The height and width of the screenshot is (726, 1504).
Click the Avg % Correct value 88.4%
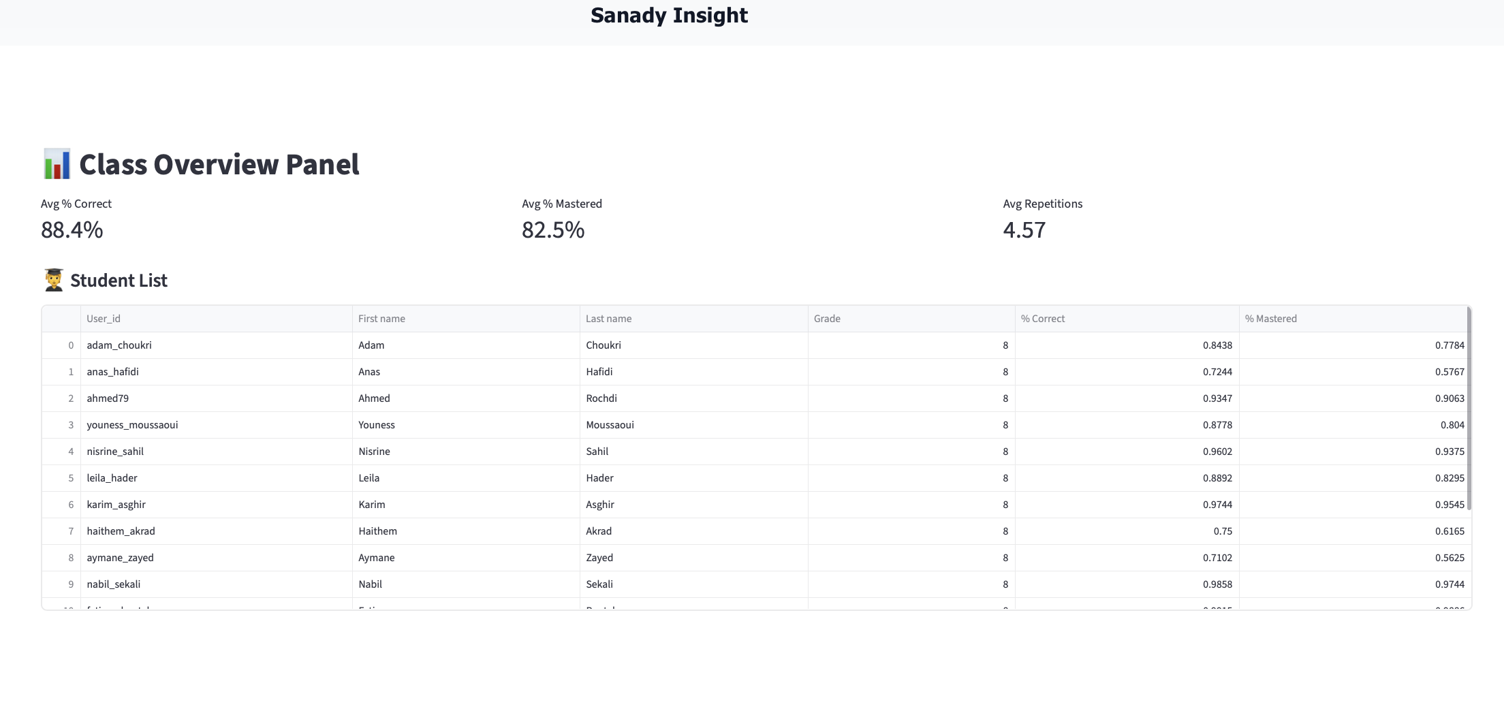coord(72,230)
